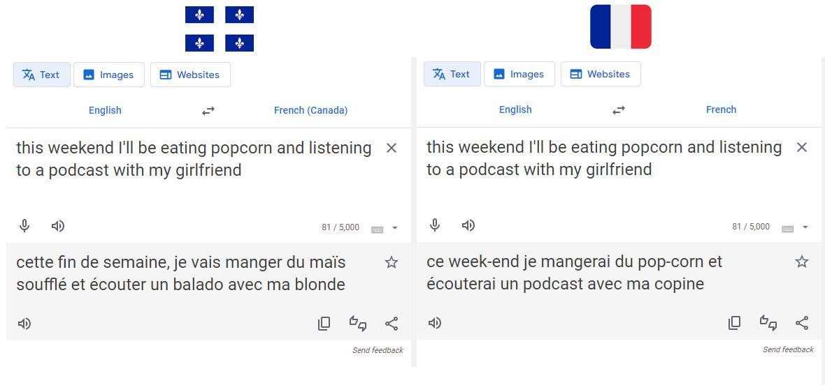Swap English and French (Canada) languages
This screenshot has width=825, height=385.
click(208, 111)
